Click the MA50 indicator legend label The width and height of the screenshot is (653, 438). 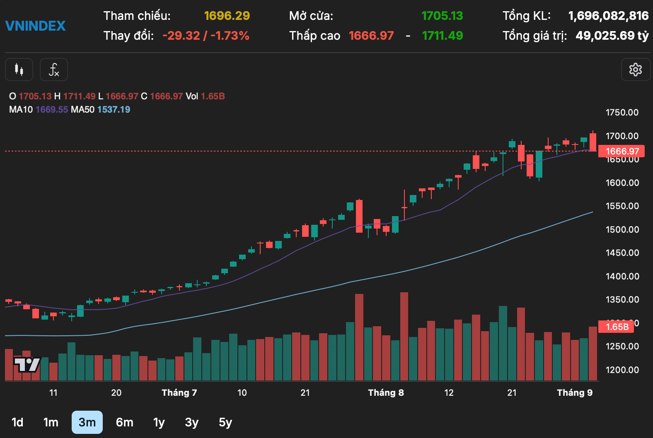[82, 110]
